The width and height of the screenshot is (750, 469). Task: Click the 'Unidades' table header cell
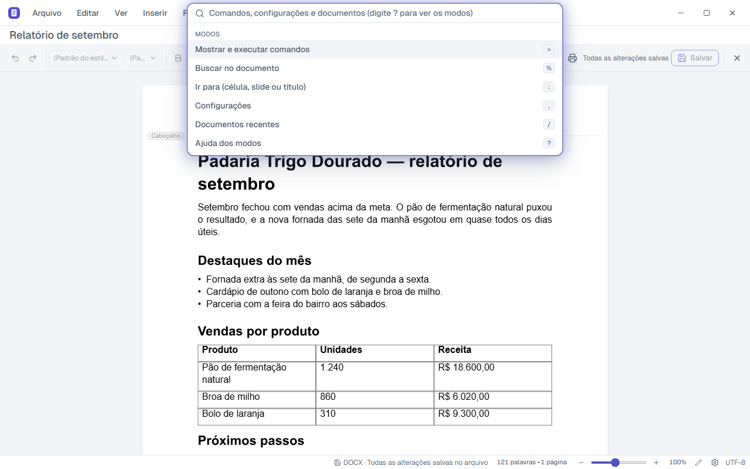375,353
